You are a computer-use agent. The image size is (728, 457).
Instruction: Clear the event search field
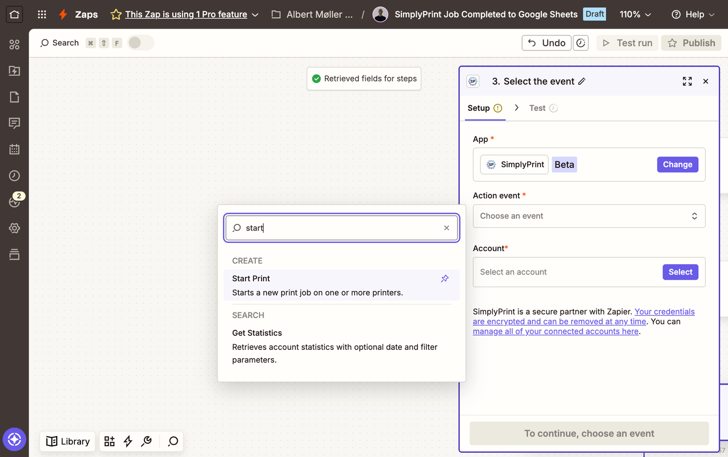[446, 228]
